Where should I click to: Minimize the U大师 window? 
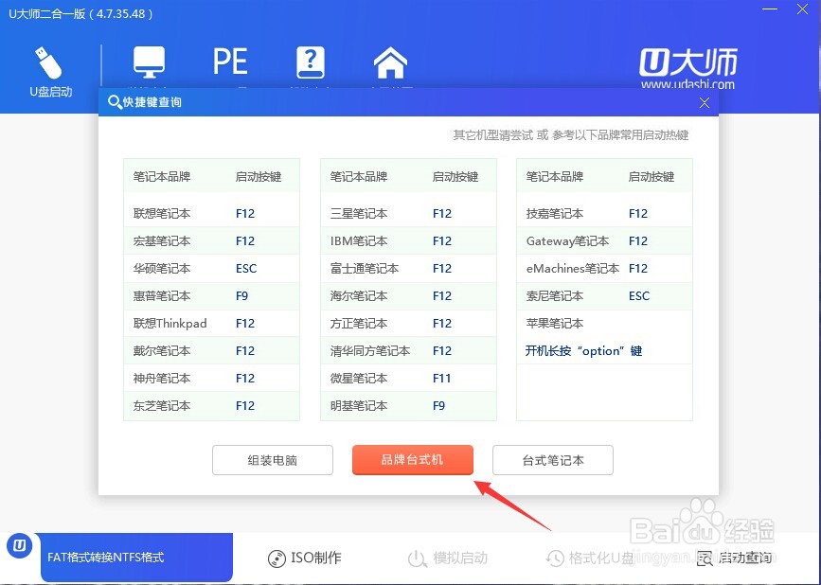(x=770, y=9)
